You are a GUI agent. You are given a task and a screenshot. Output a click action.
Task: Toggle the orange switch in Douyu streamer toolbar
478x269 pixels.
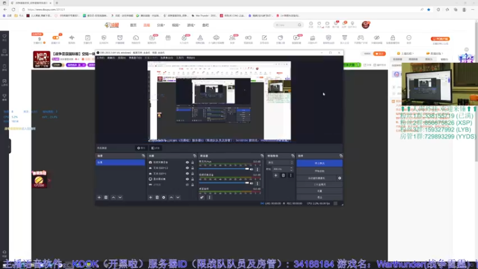point(56,38)
